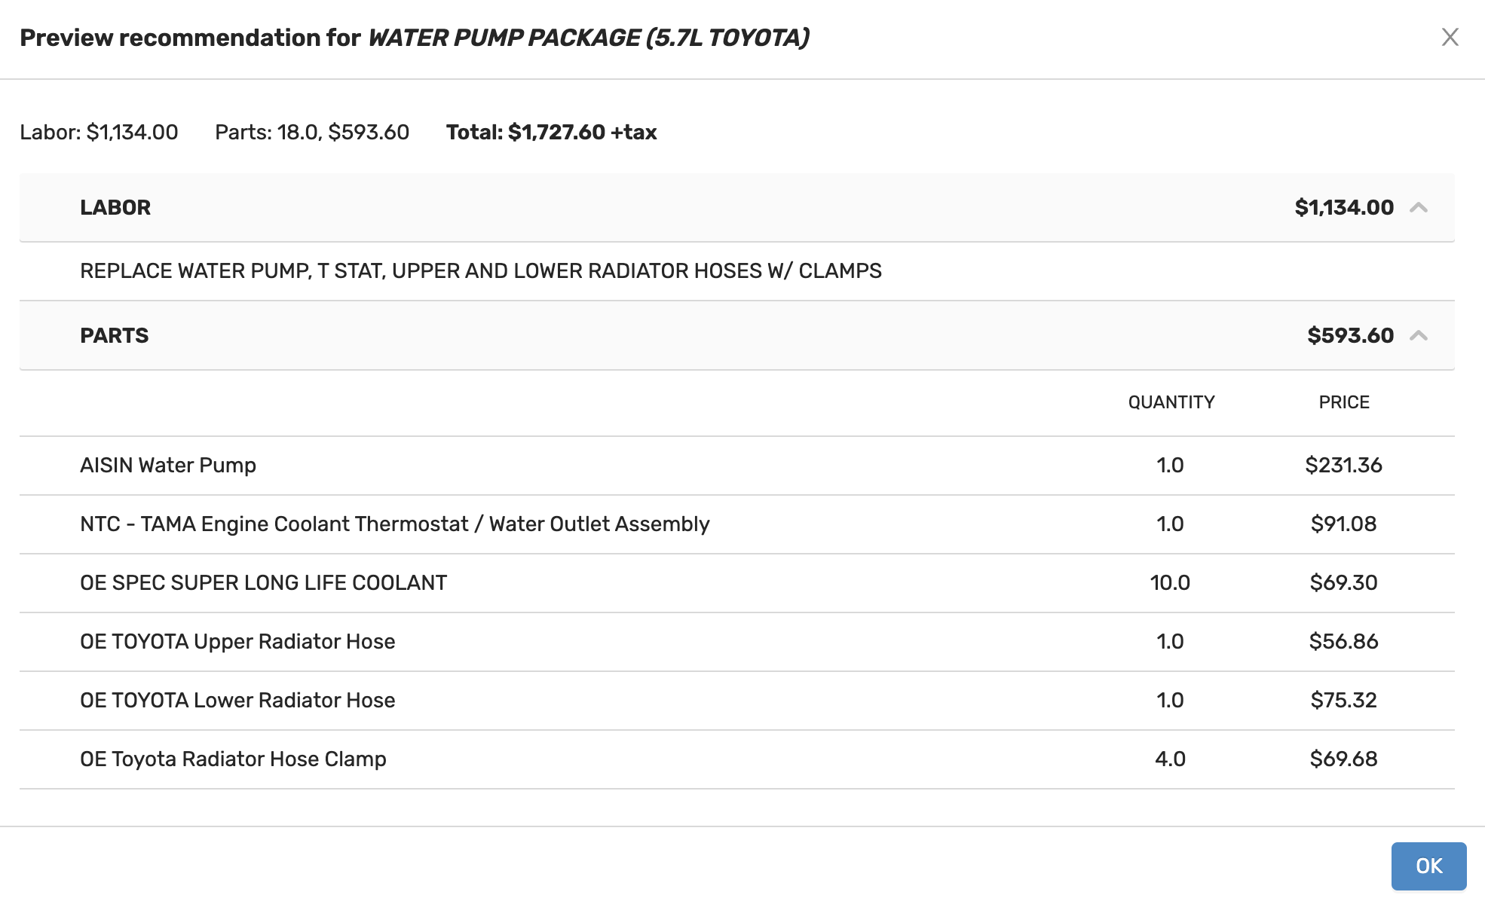Select OE SPEC SUPER LONG LIFE COOLANT

[x=263, y=583]
